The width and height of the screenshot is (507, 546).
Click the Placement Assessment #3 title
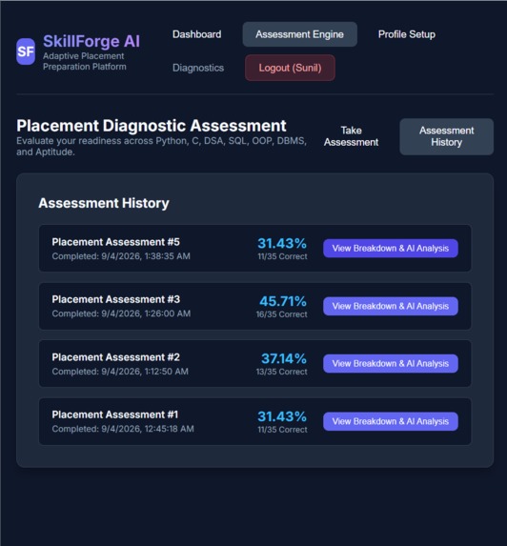tap(116, 299)
